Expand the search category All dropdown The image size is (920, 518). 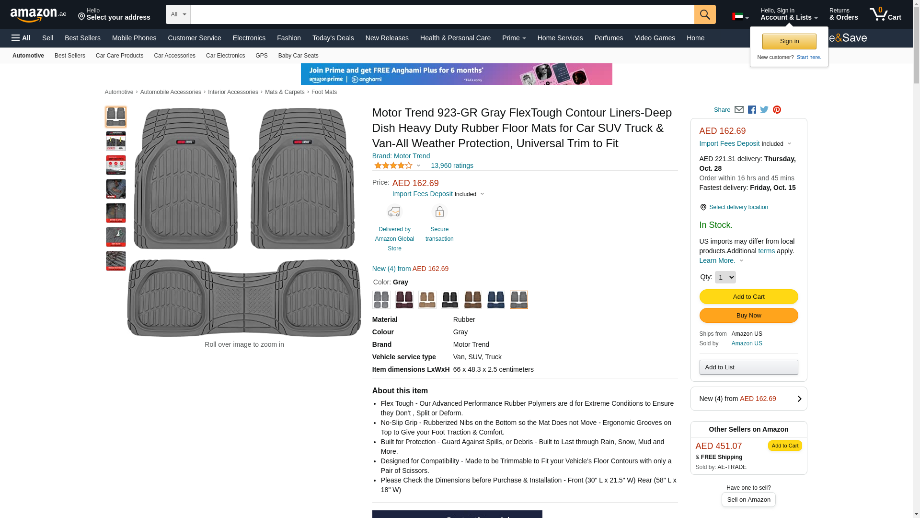tap(178, 14)
